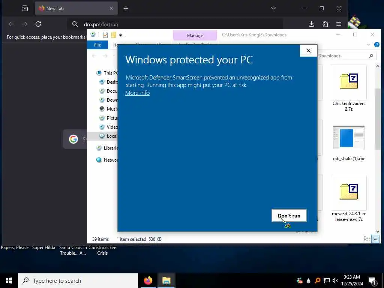Open the Firefox View icon

pos(25,8)
